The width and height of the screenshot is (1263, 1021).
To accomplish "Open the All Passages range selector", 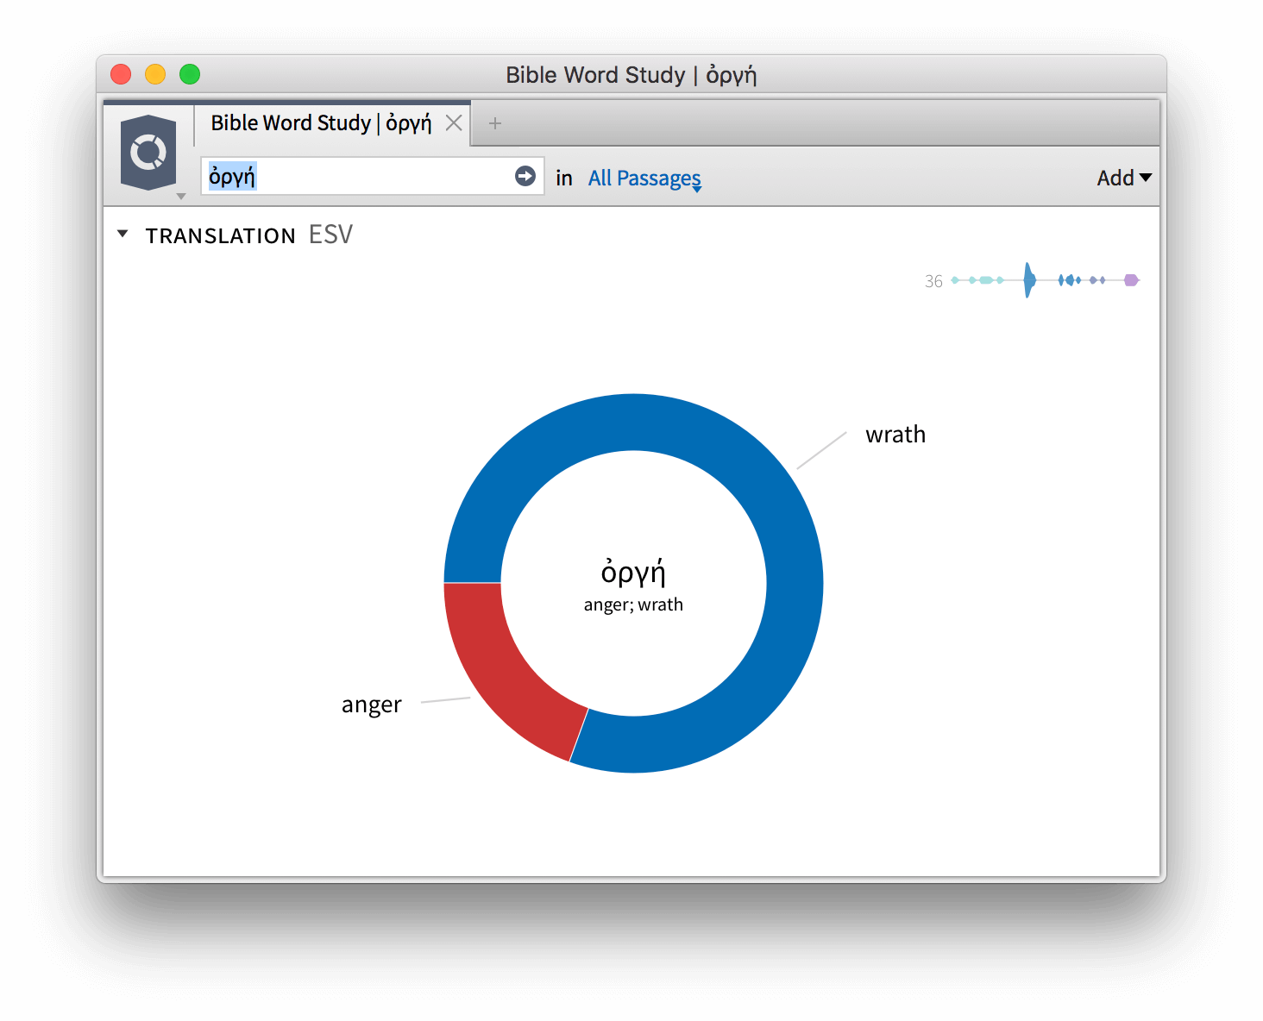I will (x=644, y=179).
